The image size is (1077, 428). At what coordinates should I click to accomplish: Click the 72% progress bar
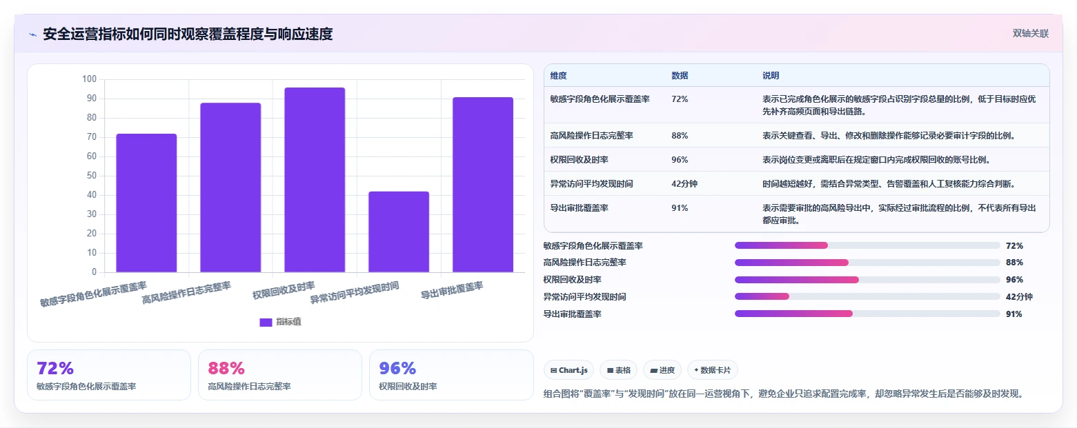[x=867, y=245]
